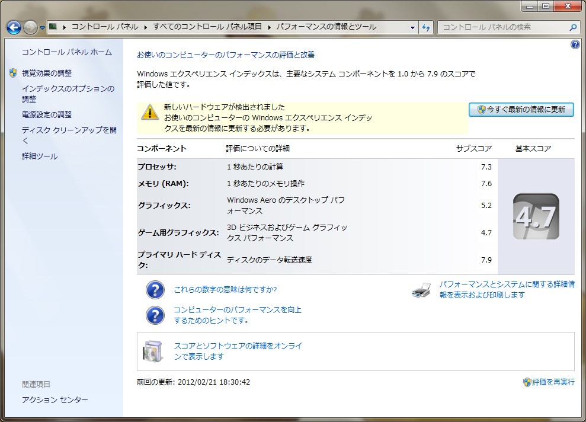
Task: Click the back navigation arrow
Action: pos(13,27)
